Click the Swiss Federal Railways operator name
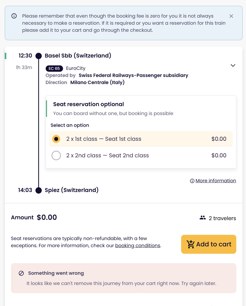Image resolution: width=246 pixels, height=306 pixels. 133,75
